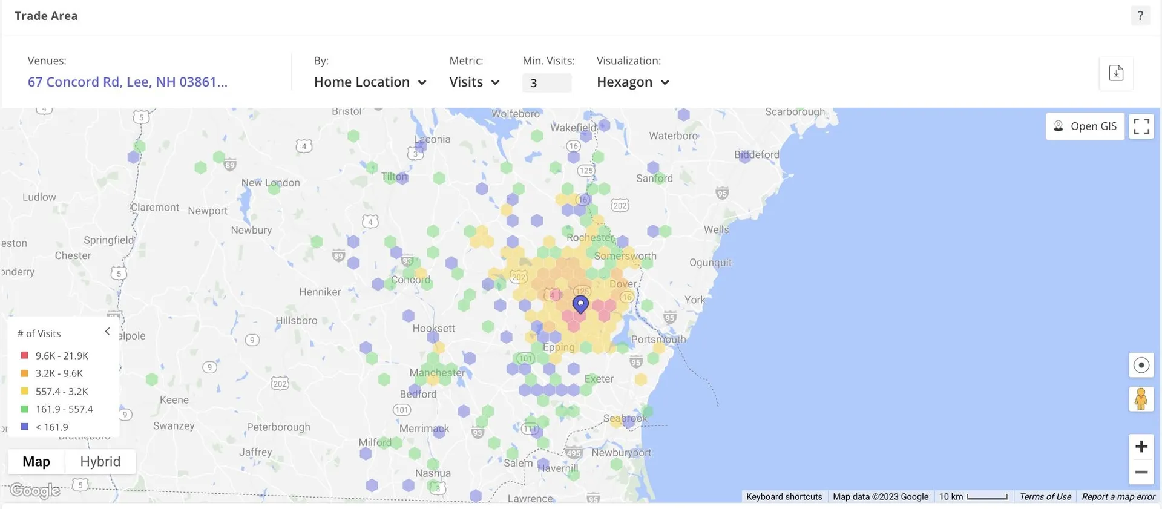Click the red 9.6K - 21.9K legend swatch
1162x509 pixels.
click(x=25, y=356)
